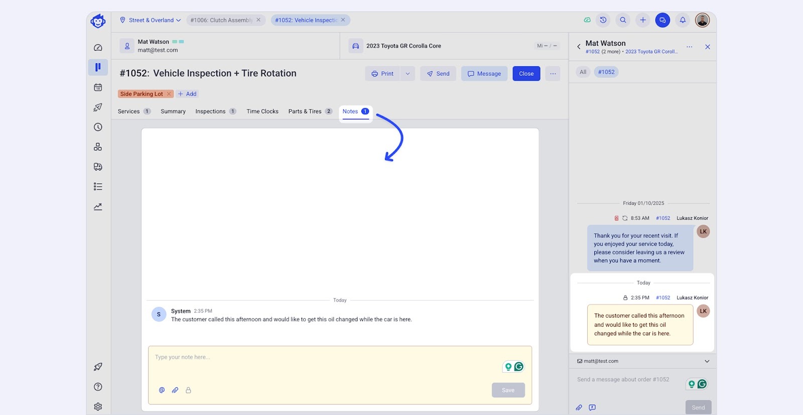This screenshot has width=803, height=415.
Task: Open the vehicles truck icon in sidebar
Action: (x=98, y=167)
